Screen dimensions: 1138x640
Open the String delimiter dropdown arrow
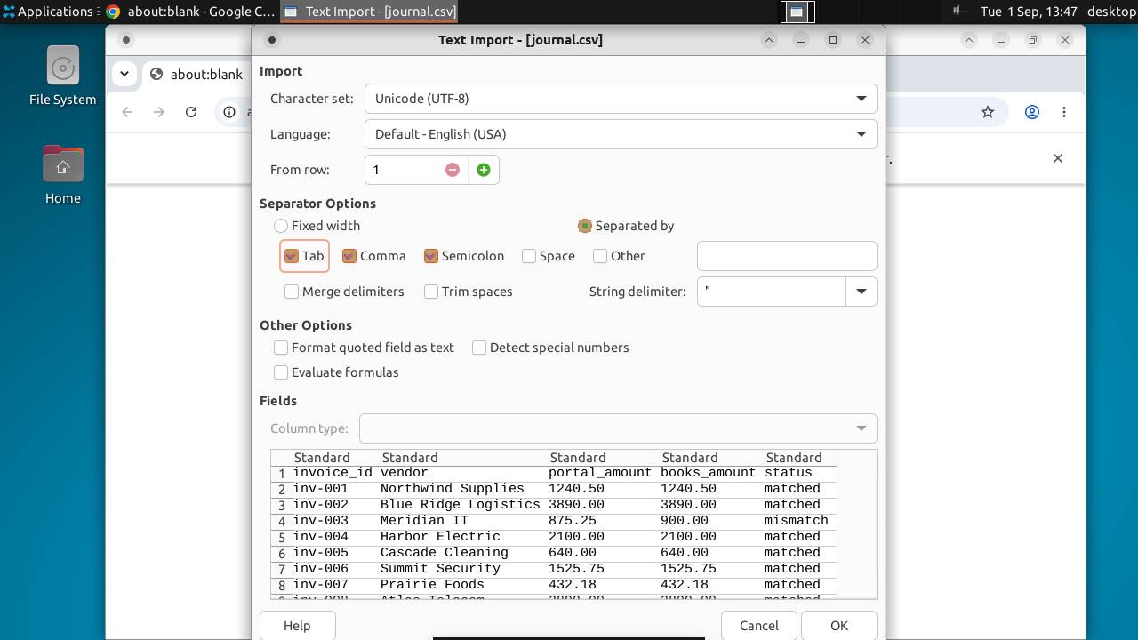point(861,292)
